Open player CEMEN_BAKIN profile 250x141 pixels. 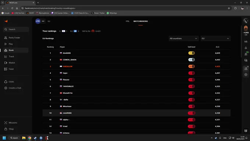click(x=69, y=60)
